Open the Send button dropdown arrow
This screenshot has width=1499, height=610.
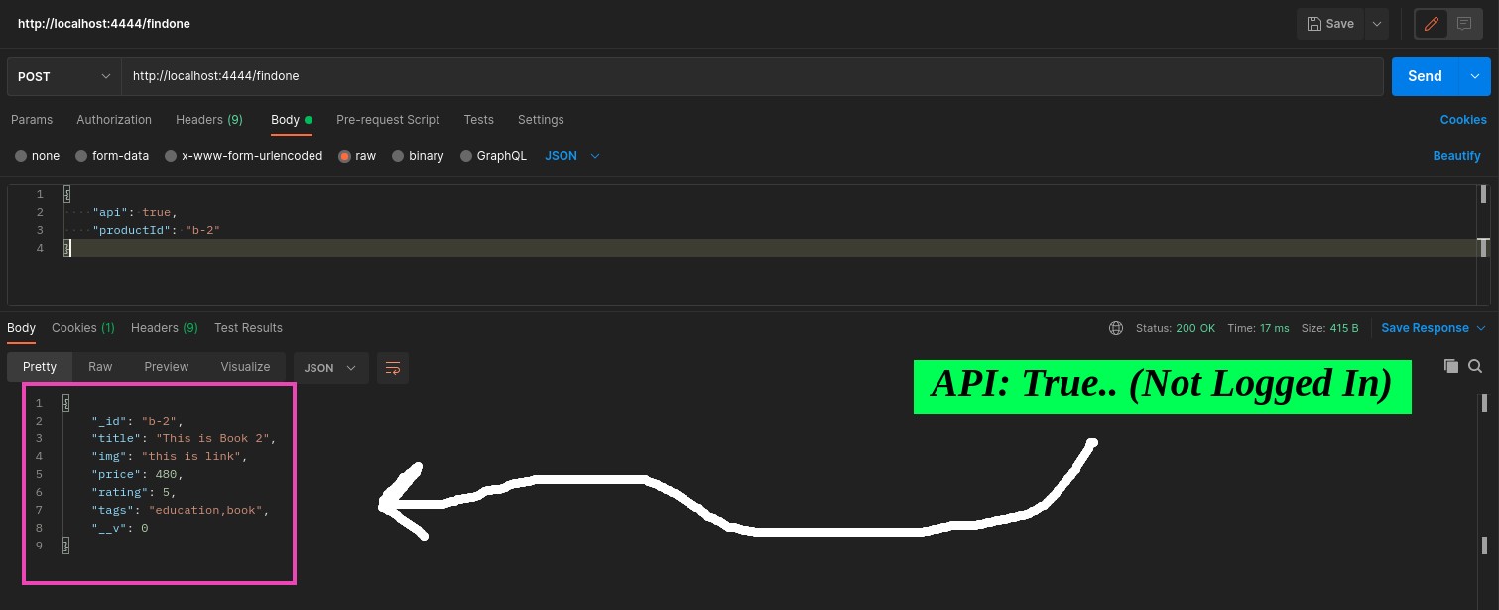pyautogui.click(x=1475, y=75)
